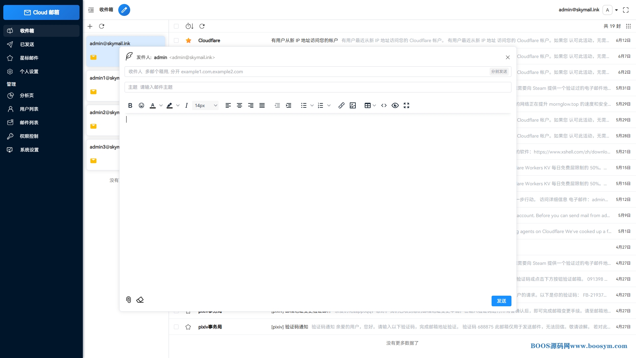Click the 主题 subject input field
This screenshot has width=636, height=358.
(x=318, y=87)
